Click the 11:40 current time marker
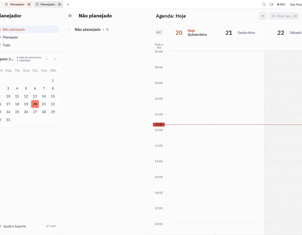 tap(159, 124)
